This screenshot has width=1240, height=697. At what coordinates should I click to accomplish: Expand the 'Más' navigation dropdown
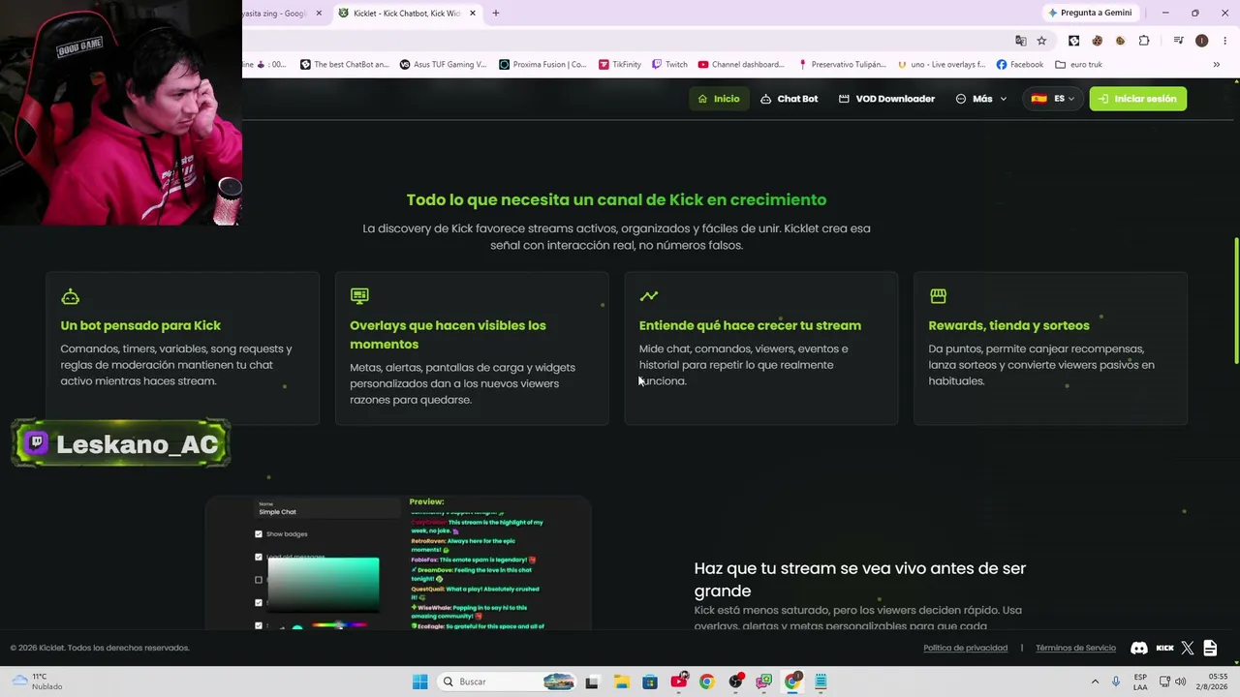(981, 99)
